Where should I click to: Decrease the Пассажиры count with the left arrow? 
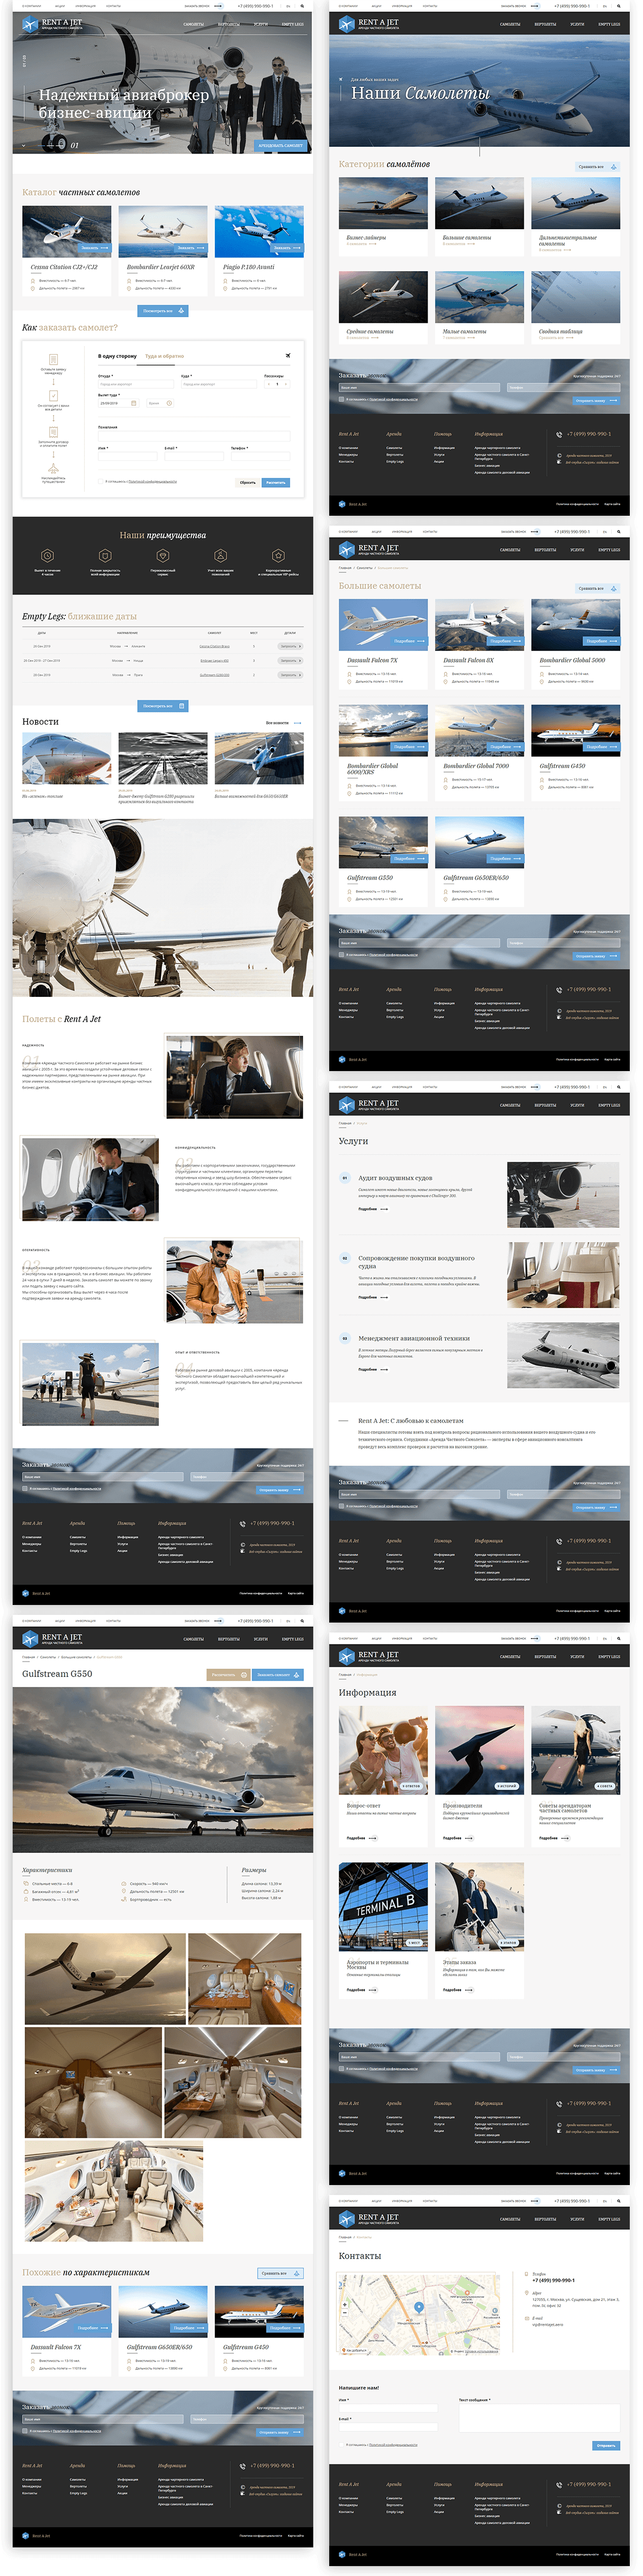[268, 384]
